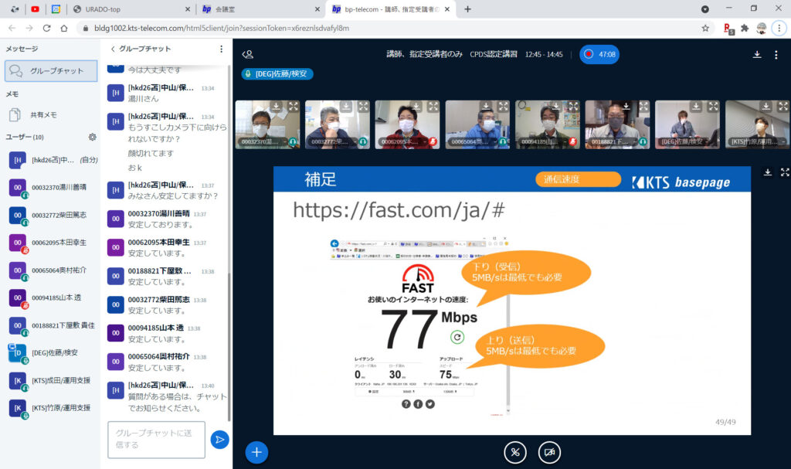The width and height of the screenshot is (791, 469).
Task: Focus the group chat message input field
Action: [156, 439]
